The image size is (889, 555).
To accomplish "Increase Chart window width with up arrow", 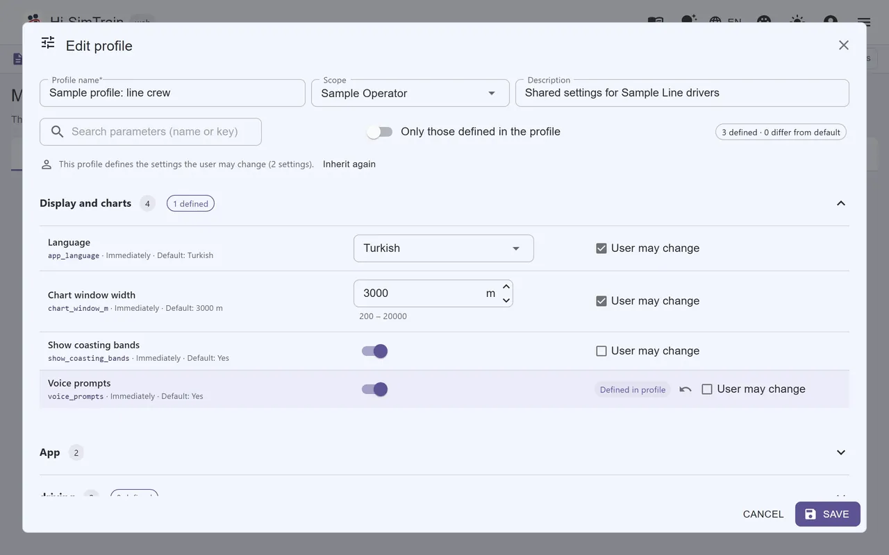I will click(506, 287).
